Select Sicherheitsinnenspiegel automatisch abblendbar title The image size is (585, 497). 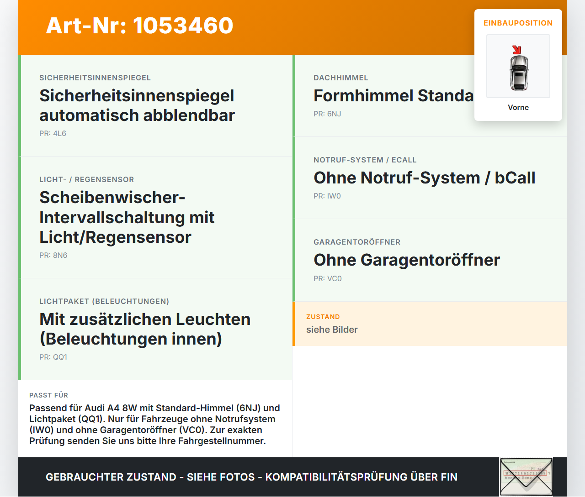137,105
